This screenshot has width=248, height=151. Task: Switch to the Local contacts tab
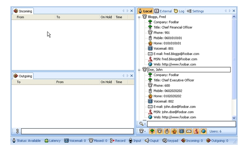pos(145,11)
